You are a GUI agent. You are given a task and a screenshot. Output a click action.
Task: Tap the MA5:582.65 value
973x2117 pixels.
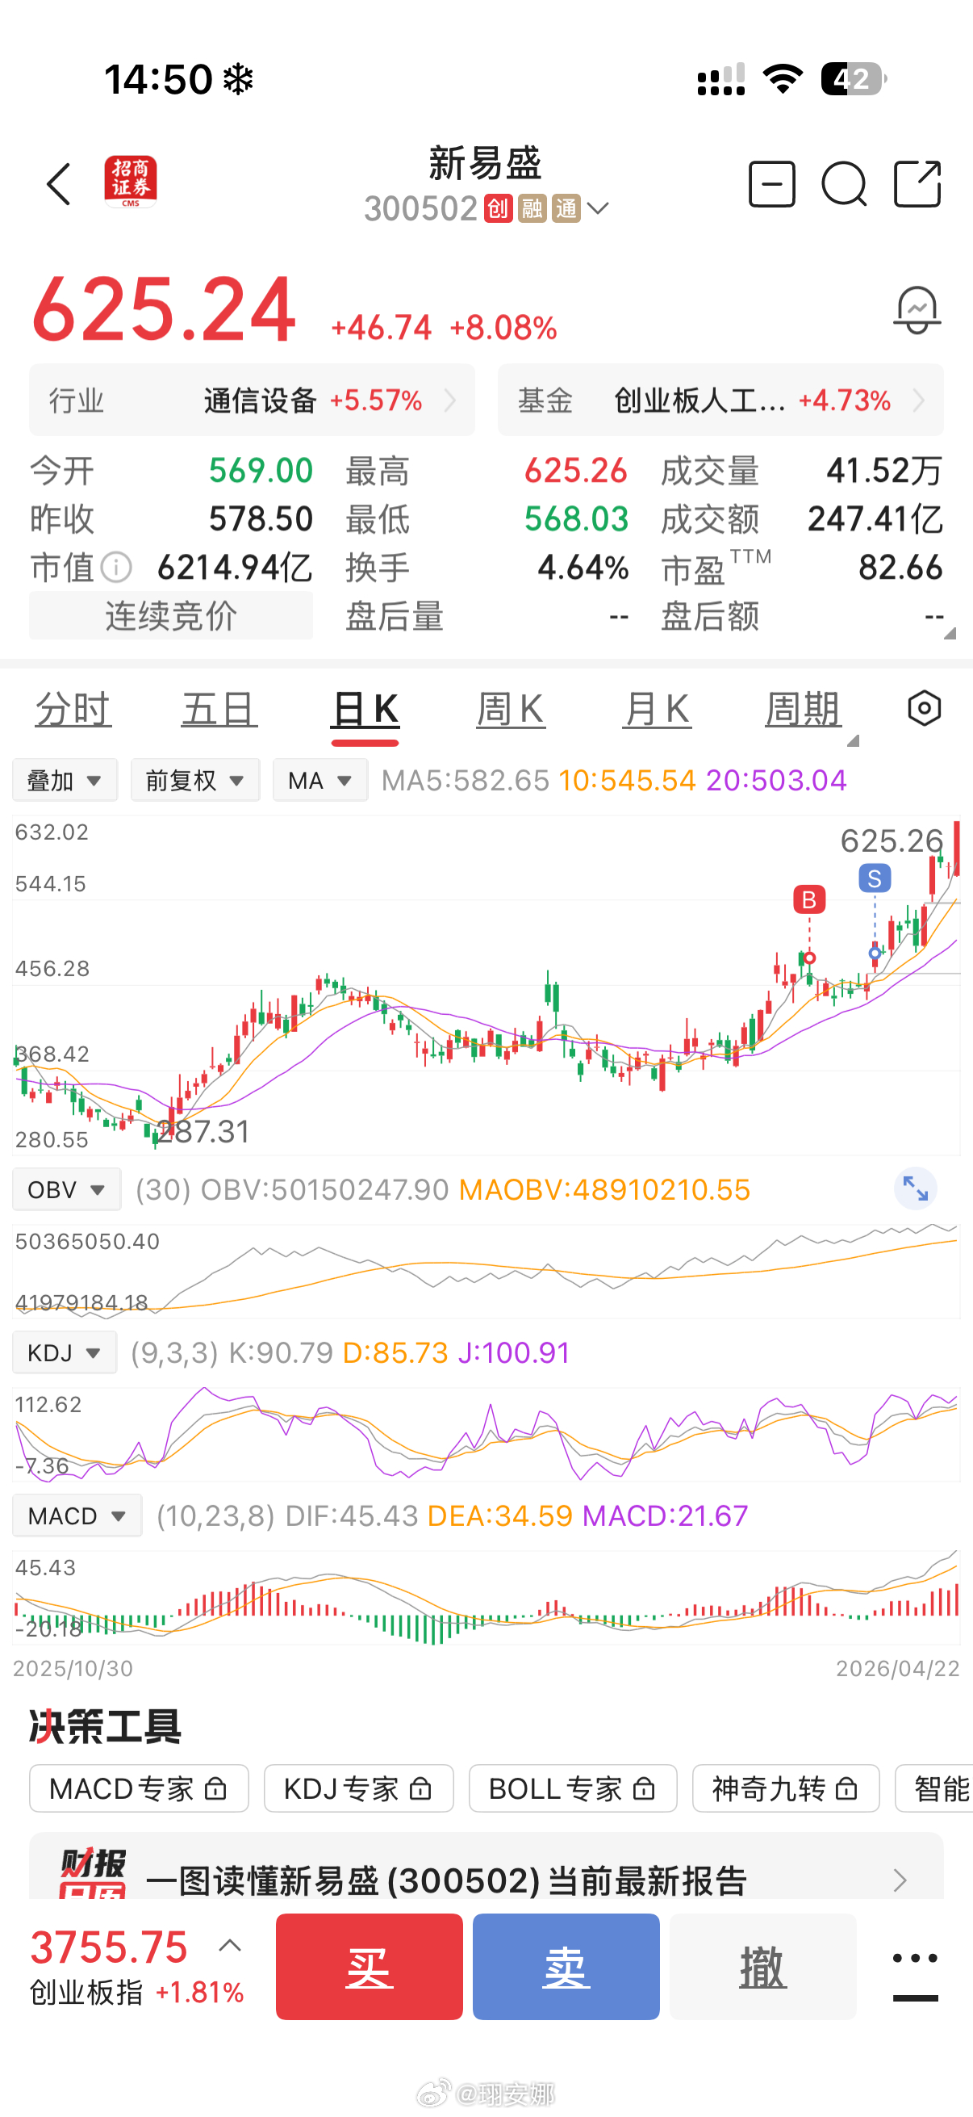click(x=466, y=780)
